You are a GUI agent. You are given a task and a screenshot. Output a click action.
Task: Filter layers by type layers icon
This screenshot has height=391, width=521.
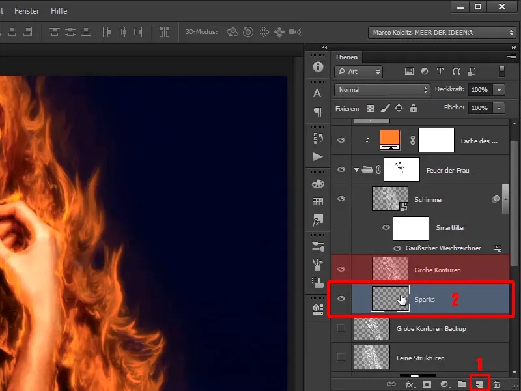440,71
